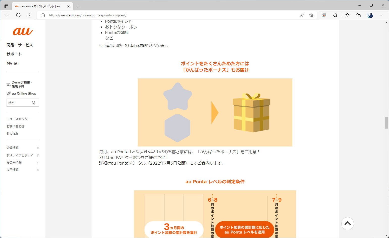
Task: Open お問い合わせ link
Action: [15, 126]
